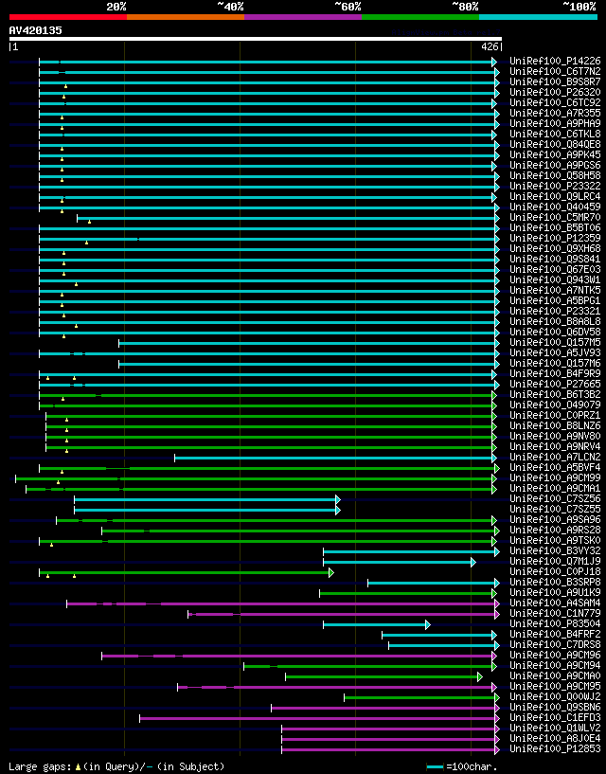Open hit UniRef100_P12853
Screen dimensions: 606x774
coord(555,748)
